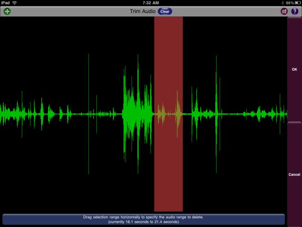Tap the green move arrows icon

[7, 11]
